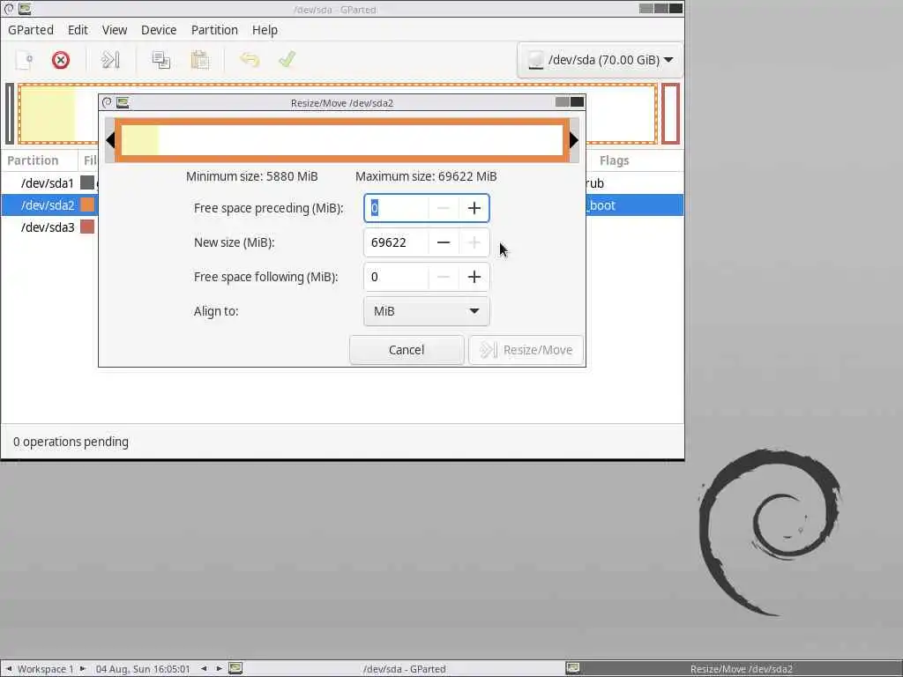903x677 pixels.
Task: Open the View menu
Action: [115, 30]
